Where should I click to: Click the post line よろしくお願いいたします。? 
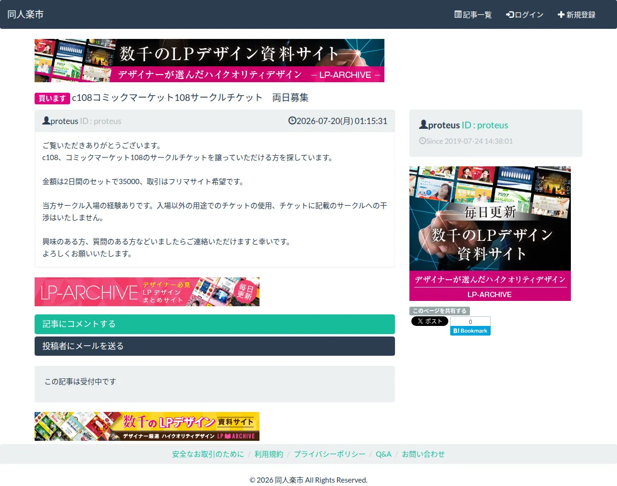[88, 254]
